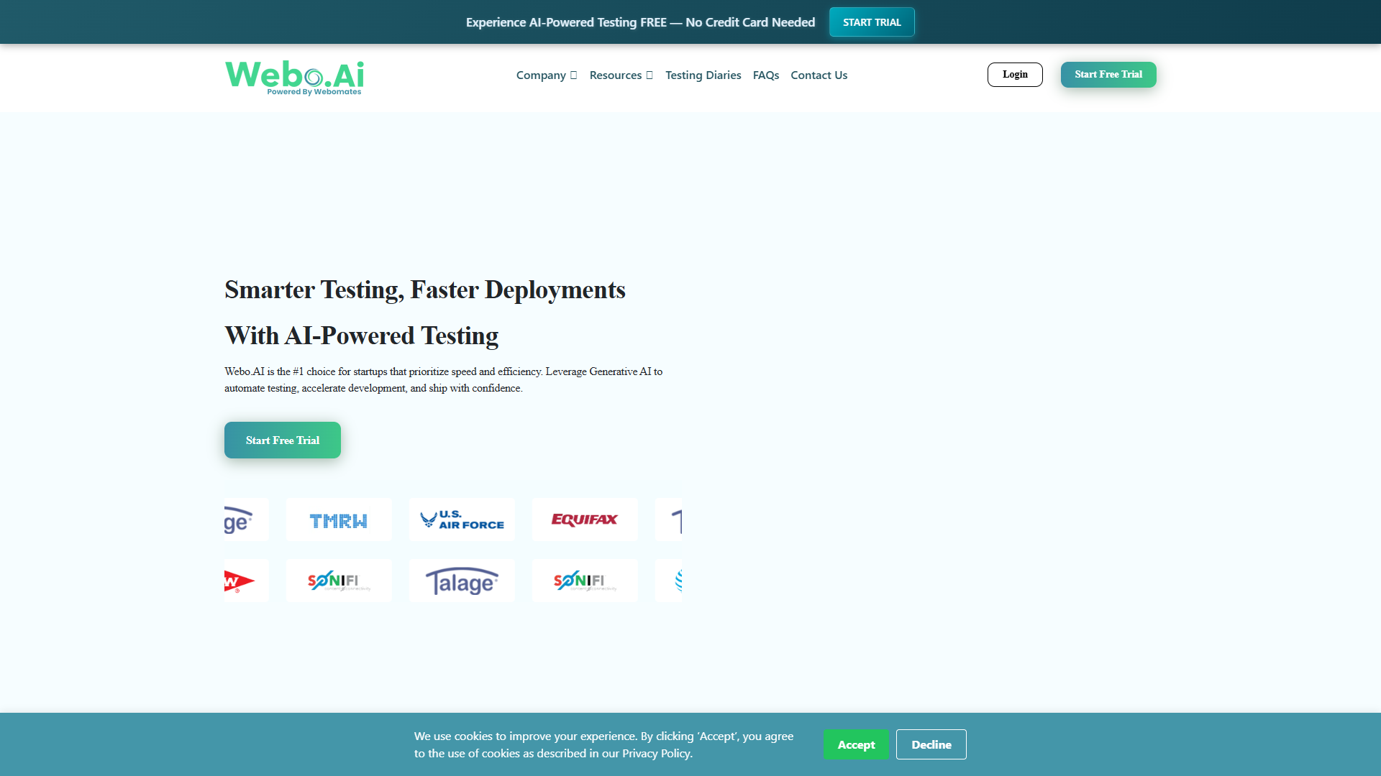Accept the cookie policy
Image resolution: width=1381 pixels, height=776 pixels.
[856, 744]
